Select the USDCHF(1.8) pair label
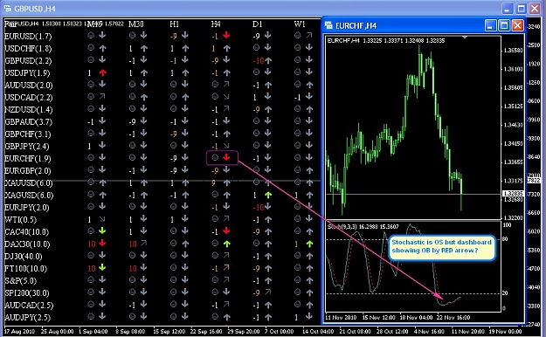 28,48
